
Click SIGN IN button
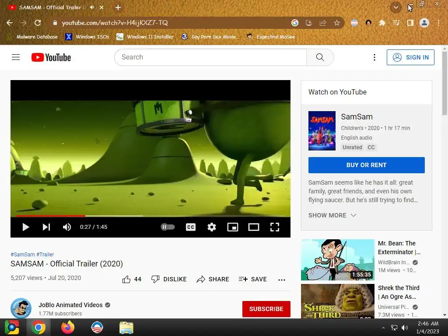[x=410, y=57]
